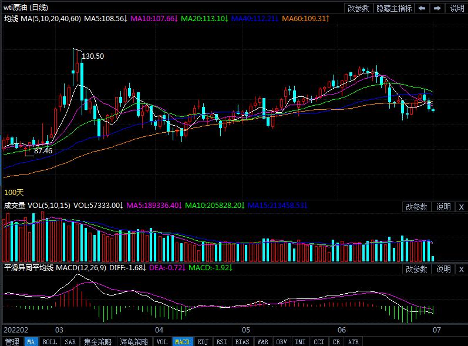Select the RSI indicator tab
Viewport: 468px width, 346px height.
tap(221, 341)
